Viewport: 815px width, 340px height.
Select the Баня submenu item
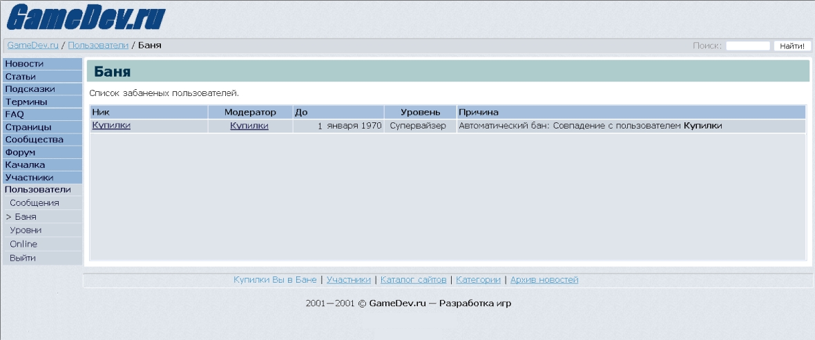(43, 217)
